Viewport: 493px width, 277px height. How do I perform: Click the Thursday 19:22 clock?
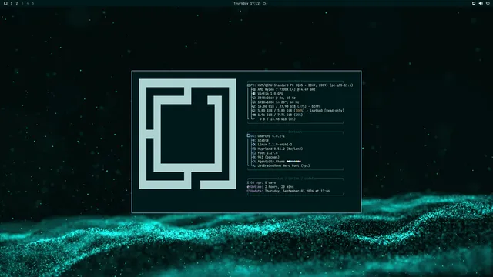click(x=246, y=3)
